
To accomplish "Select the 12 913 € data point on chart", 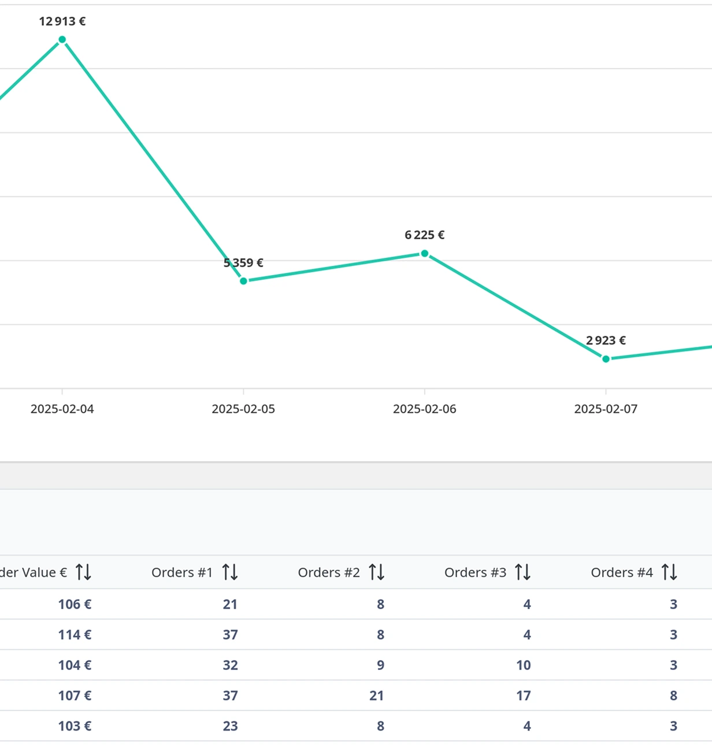I will tap(62, 40).
